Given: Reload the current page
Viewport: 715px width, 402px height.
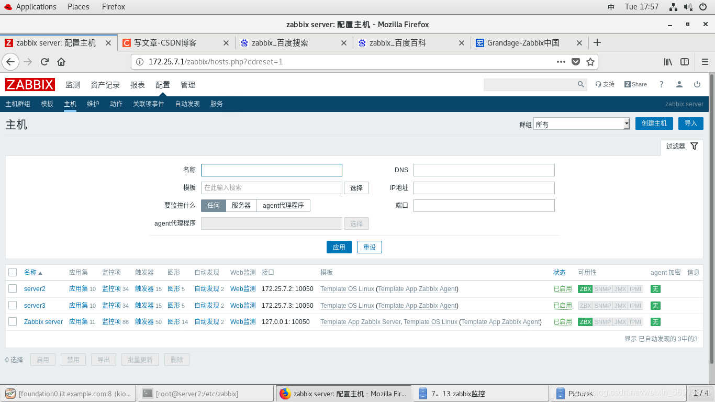Looking at the screenshot, I should 44,62.
